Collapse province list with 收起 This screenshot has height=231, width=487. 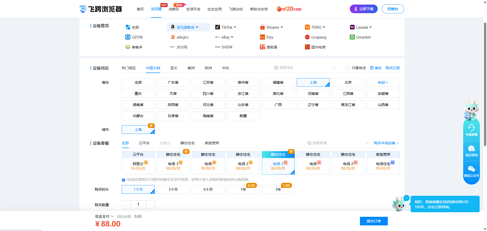[383, 82]
